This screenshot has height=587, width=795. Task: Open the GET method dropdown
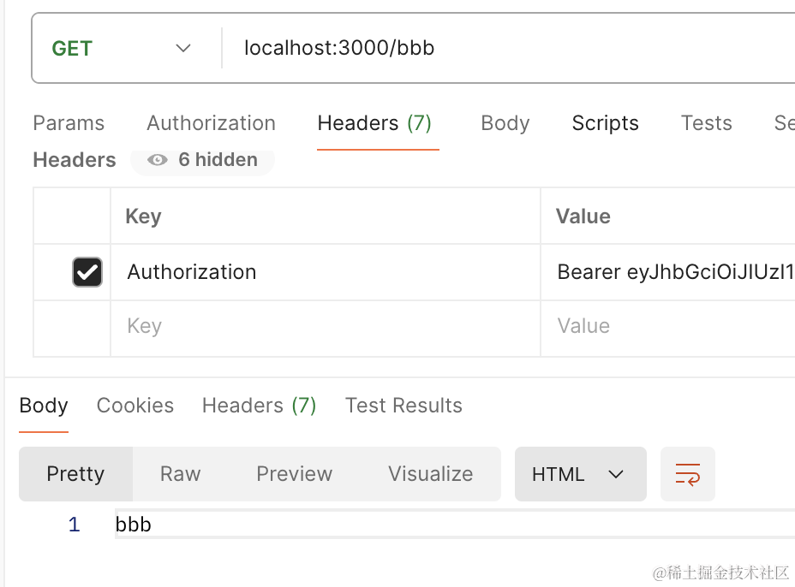pos(121,48)
